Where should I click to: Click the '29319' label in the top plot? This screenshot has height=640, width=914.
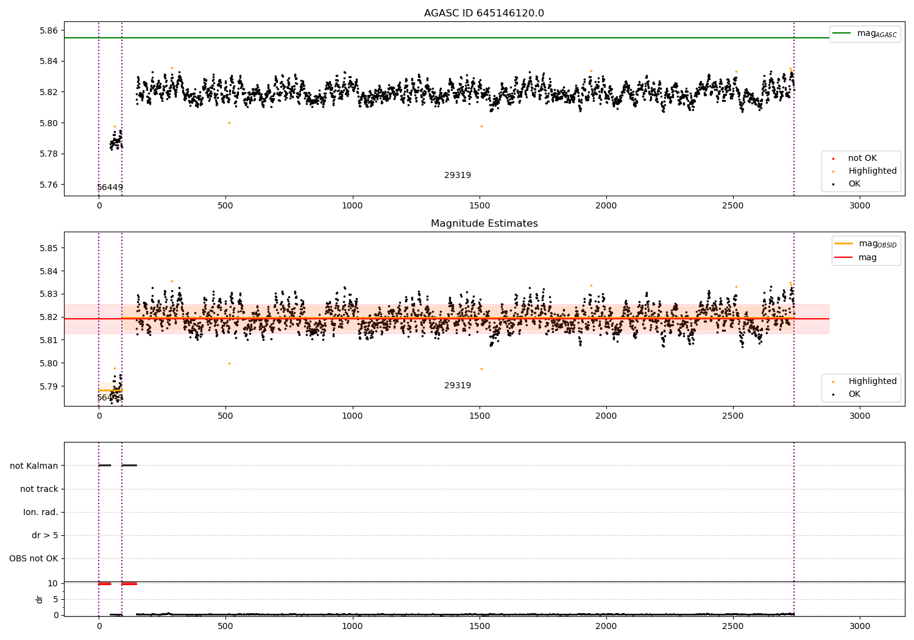tap(458, 176)
